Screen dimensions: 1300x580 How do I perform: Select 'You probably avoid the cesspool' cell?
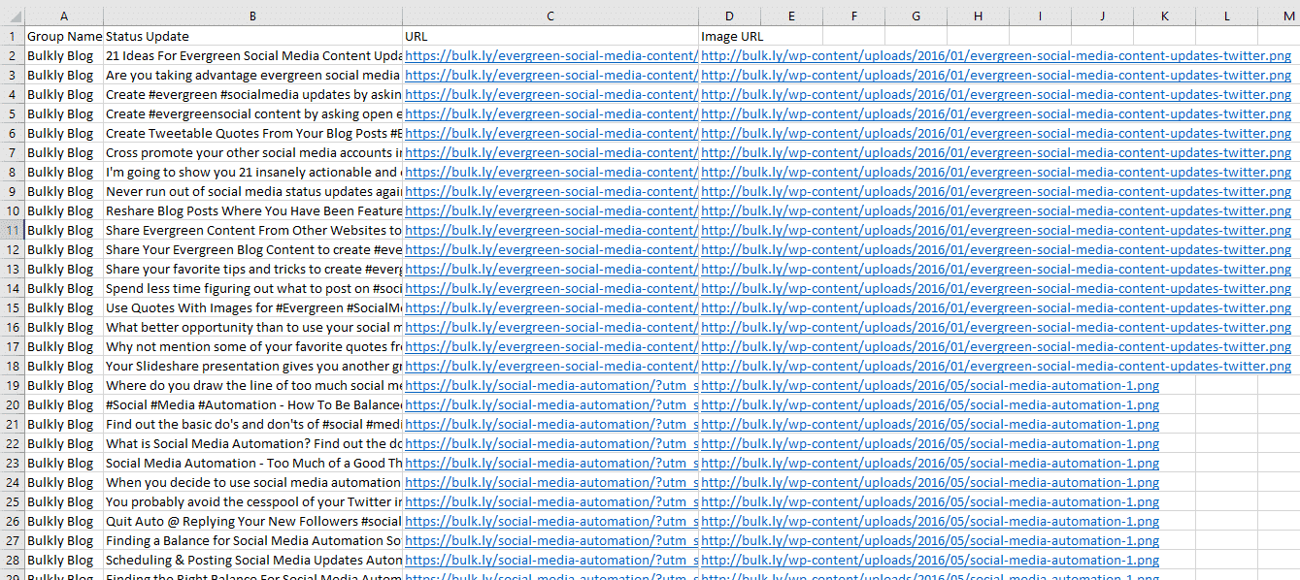coord(252,501)
